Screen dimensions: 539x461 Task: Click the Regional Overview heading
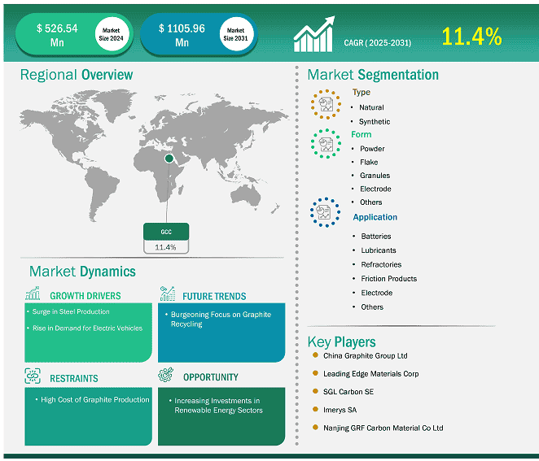[x=77, y=75]
